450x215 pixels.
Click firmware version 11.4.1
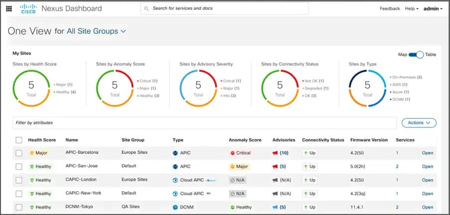coord(357,207)
